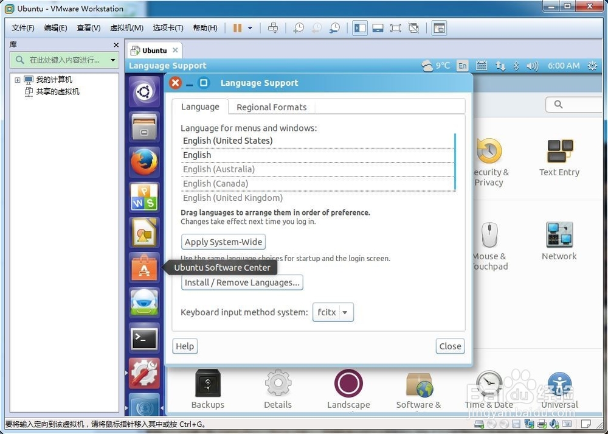This screenshot has width=608, height=434.
Task: Click the Help button
Action: (185, 346)
